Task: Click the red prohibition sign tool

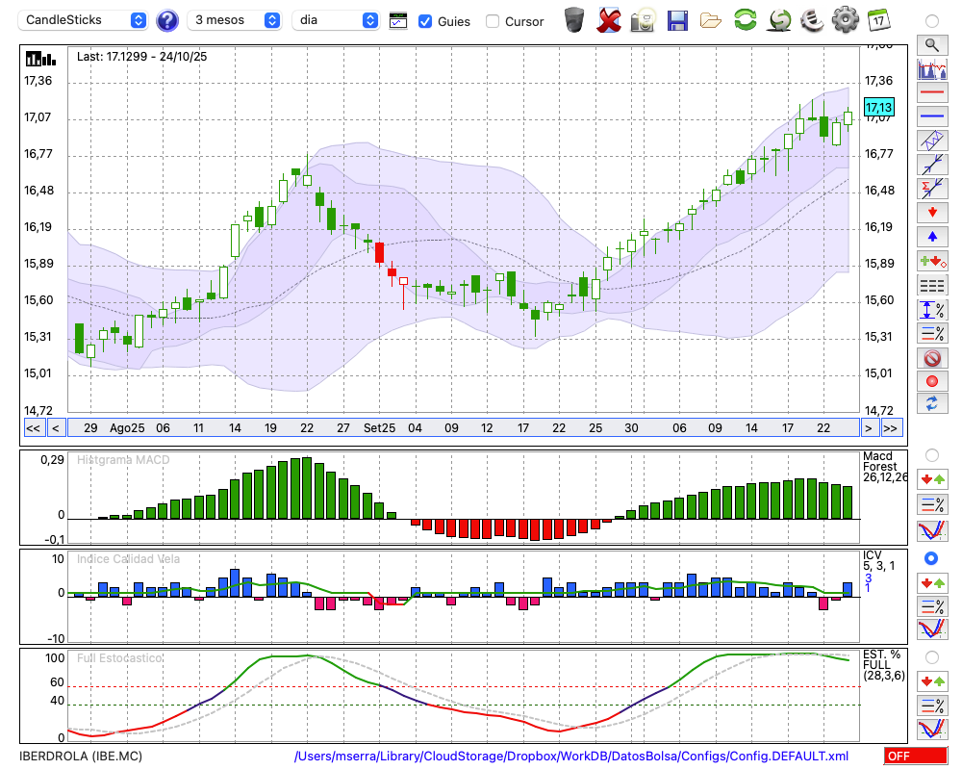Action: pos(932,358)
